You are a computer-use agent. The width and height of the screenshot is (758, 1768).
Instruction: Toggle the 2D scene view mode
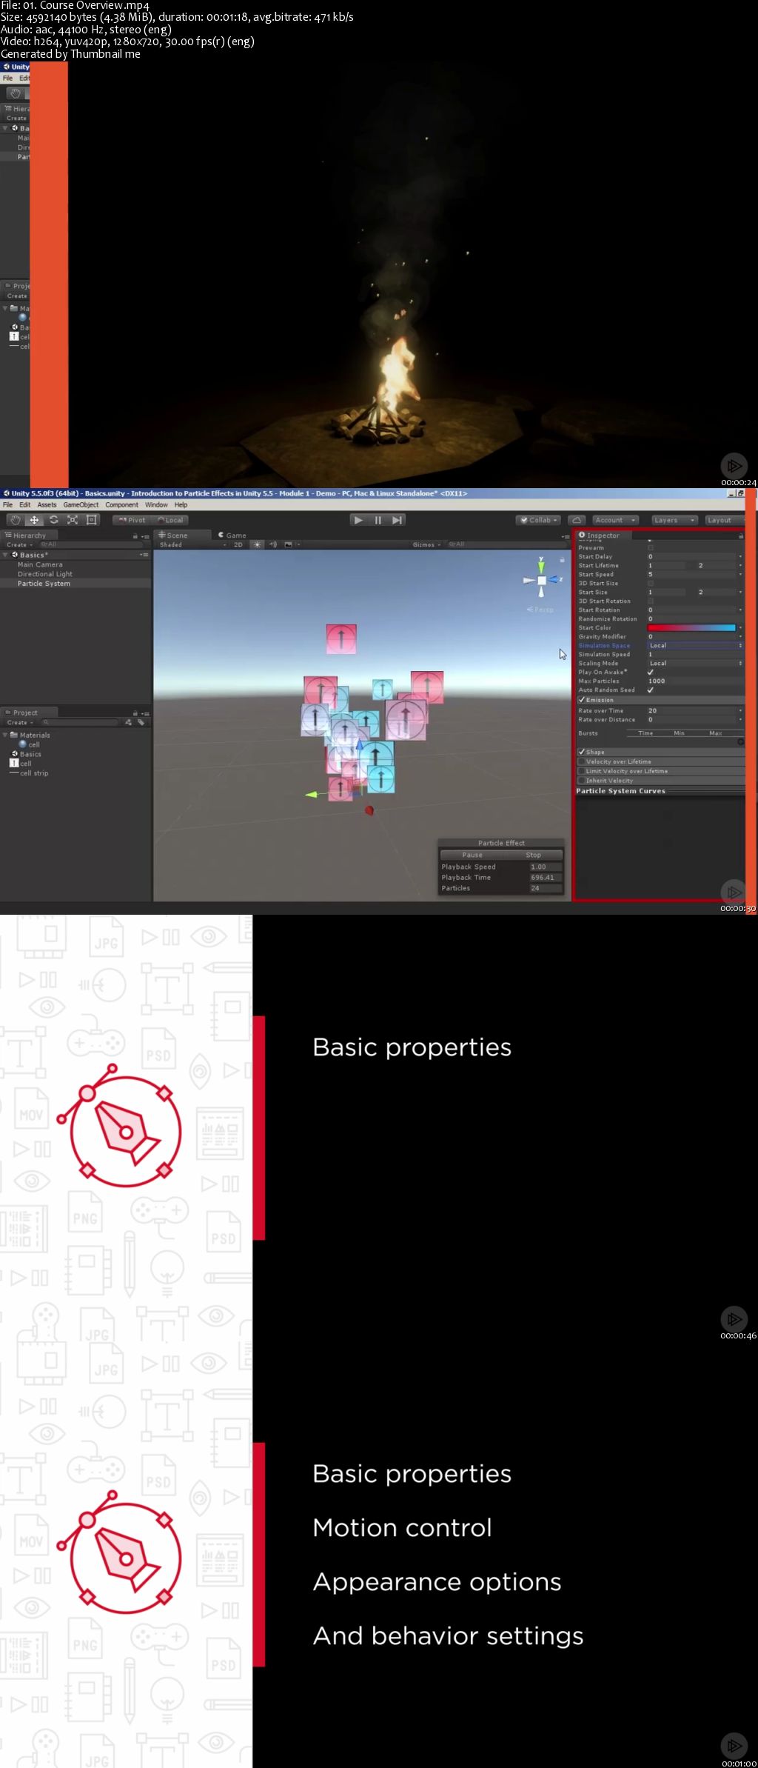[238, 544]
